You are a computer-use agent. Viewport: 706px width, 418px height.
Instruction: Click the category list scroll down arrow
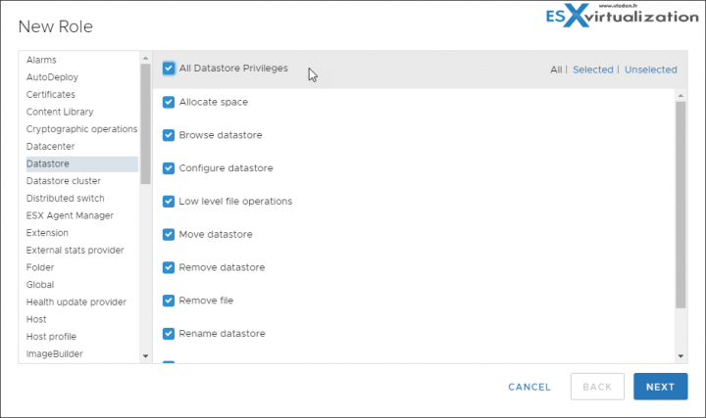[x=145, y=356]
